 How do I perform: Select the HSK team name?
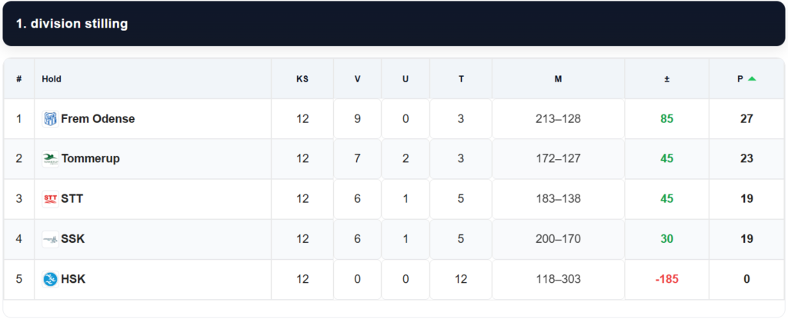tap(73, 279)
